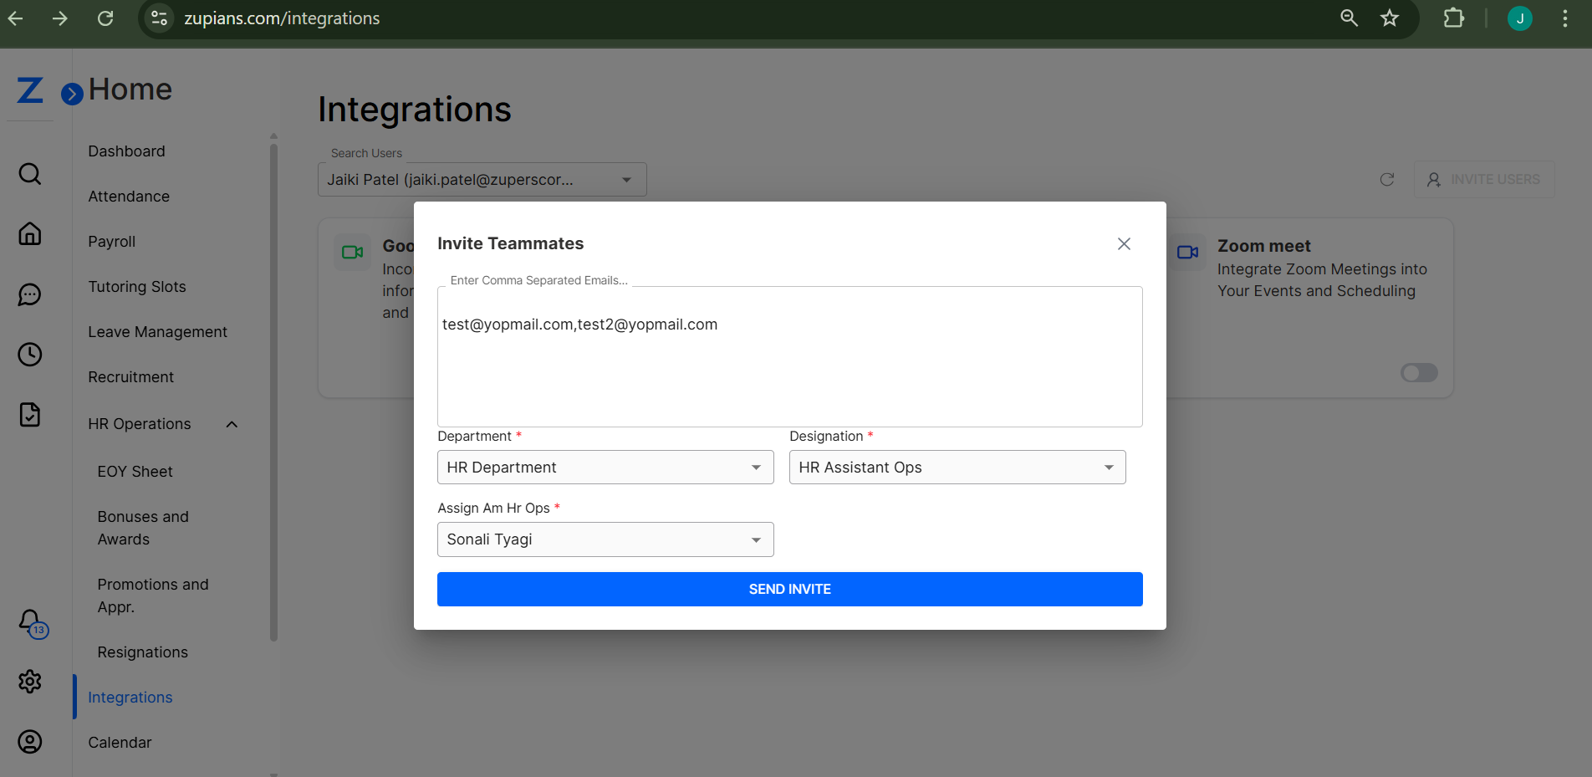Open the Resignations page
This screenshot has height=777, width=1592.
(142, 652)
